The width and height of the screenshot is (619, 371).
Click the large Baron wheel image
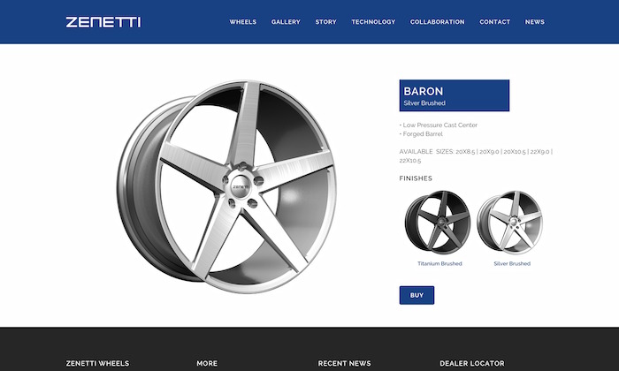tap(226, 187)
